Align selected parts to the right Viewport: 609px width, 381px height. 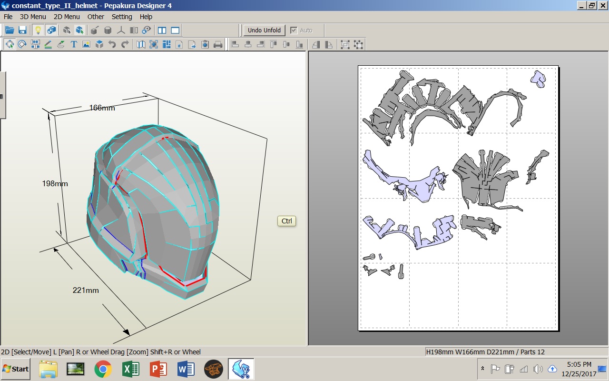tap(260, 44)
